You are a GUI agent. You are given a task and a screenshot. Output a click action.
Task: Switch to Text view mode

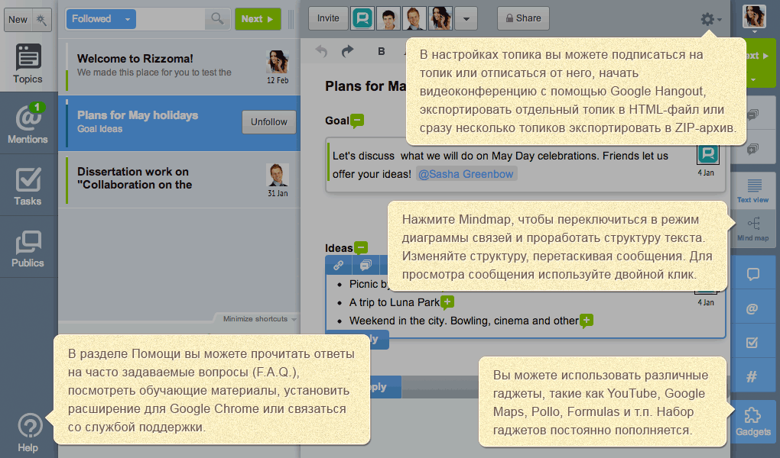pos(752,190)
